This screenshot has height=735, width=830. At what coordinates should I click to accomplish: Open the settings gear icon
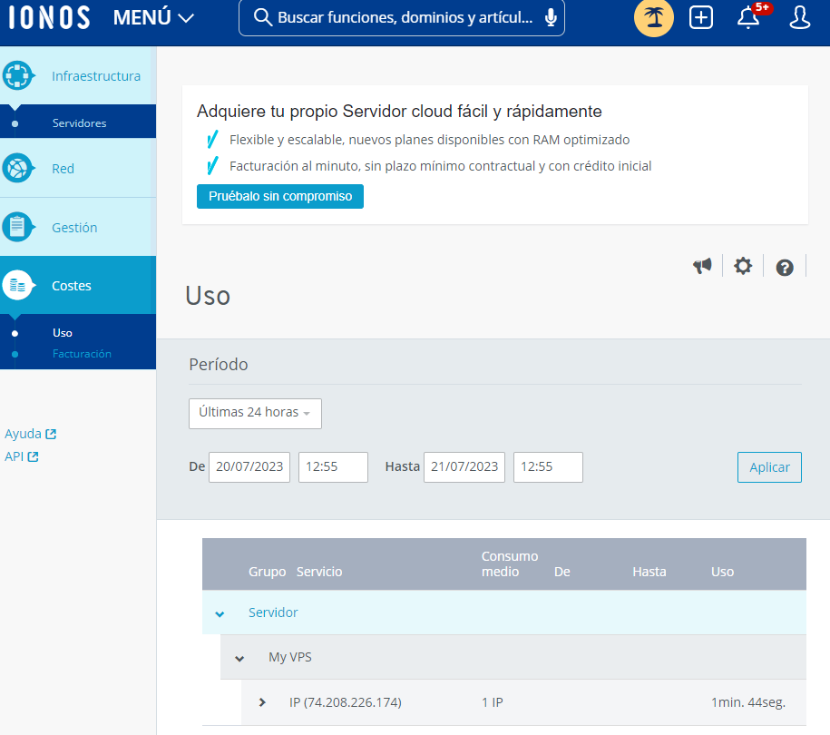(x=743, y=266)
